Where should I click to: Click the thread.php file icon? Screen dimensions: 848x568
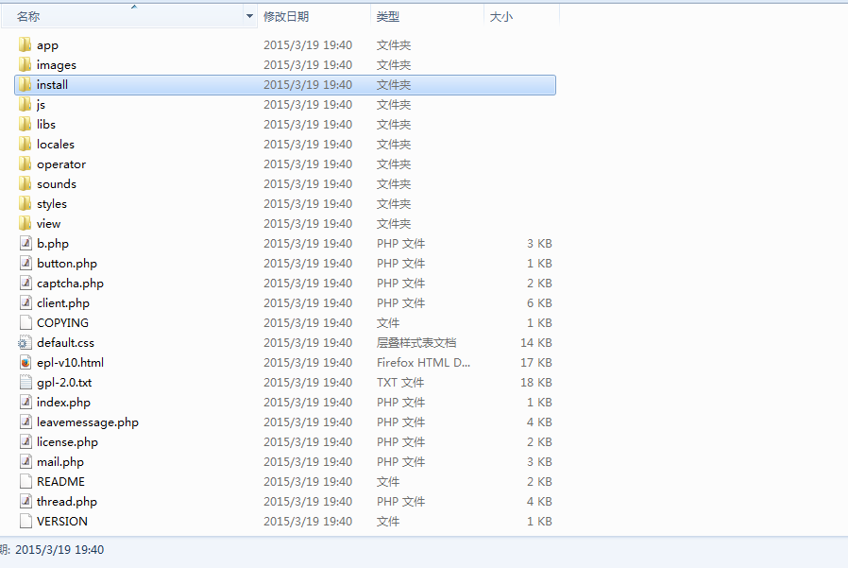click(x=25, y=502)
